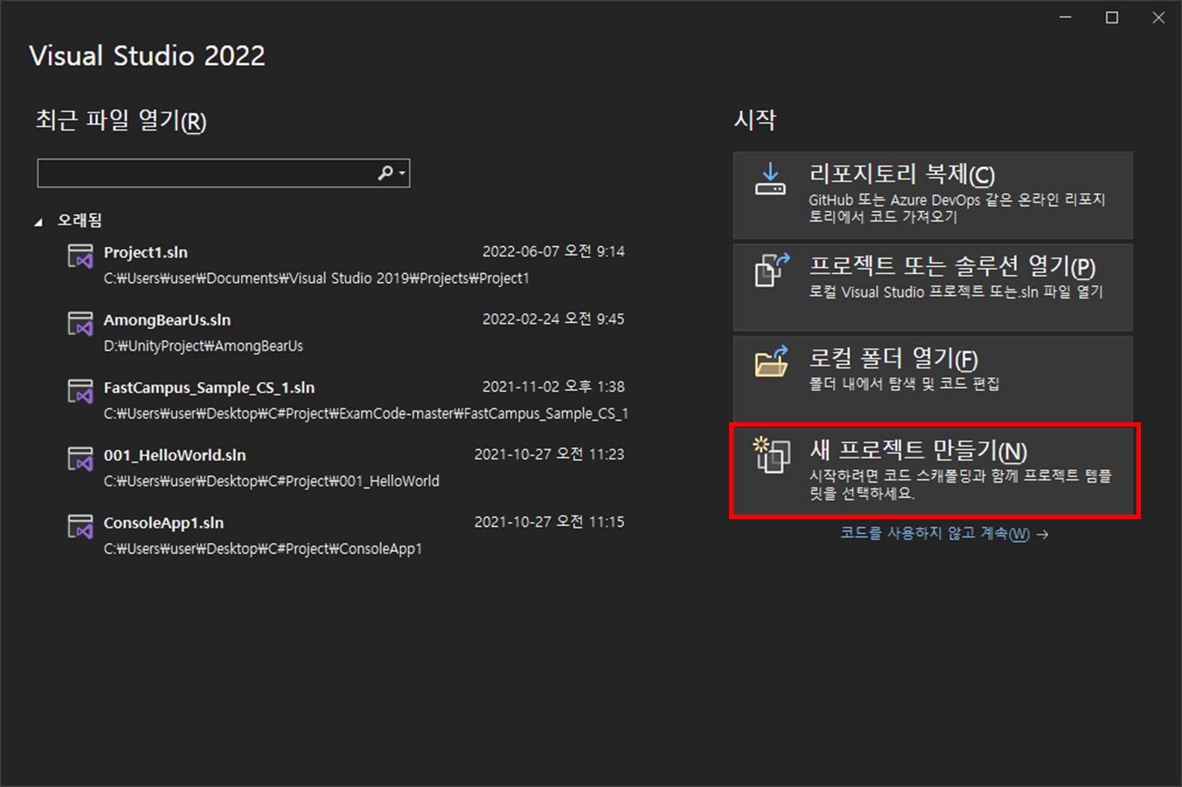This screenshot has width=1182, height=787.
Task: Follow the 코드를 사용하지 않고 계속(W) link
Action: [944, 534]
